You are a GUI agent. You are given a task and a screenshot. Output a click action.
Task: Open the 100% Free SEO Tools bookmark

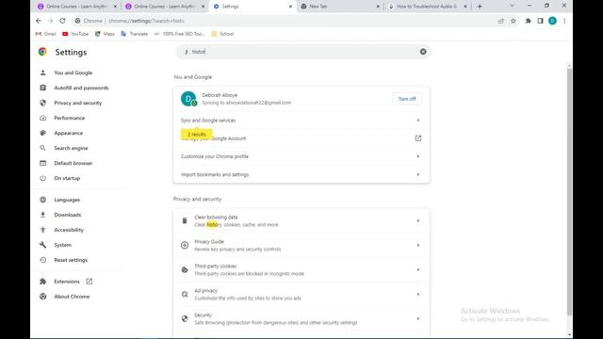179,34
